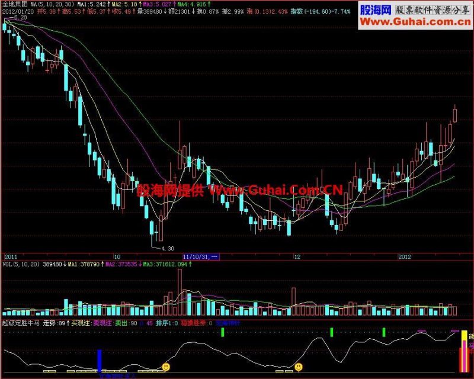Click the rightmost purple marker in indicator panel
This screenshot has width=474, height=379.
(454, 331)
